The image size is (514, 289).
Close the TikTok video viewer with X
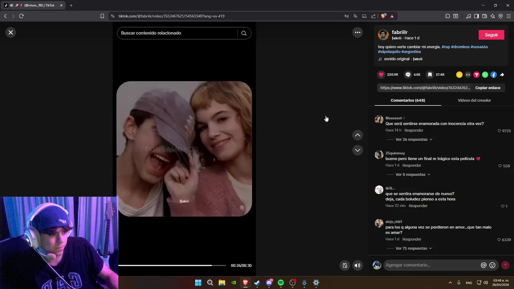click(x=11, y=33)
